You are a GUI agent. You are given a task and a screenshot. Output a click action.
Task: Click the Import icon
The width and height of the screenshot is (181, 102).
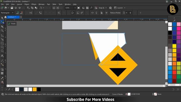54,8
